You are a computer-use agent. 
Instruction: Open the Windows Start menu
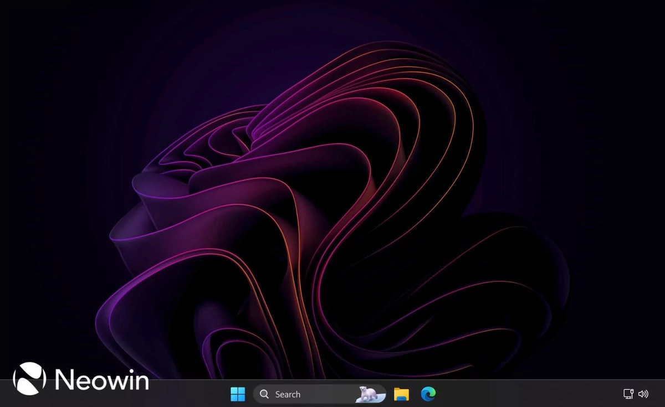coord(238,394)
